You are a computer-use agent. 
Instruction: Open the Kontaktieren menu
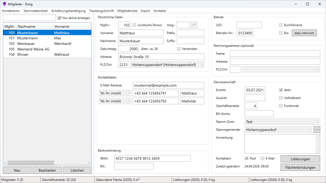tap(11, 11)
